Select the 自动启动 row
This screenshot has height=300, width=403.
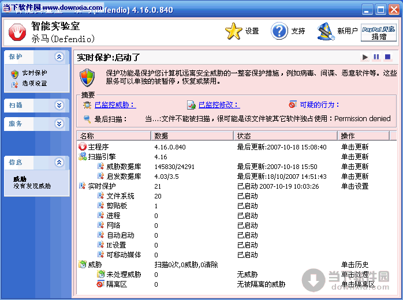[237, 235]
